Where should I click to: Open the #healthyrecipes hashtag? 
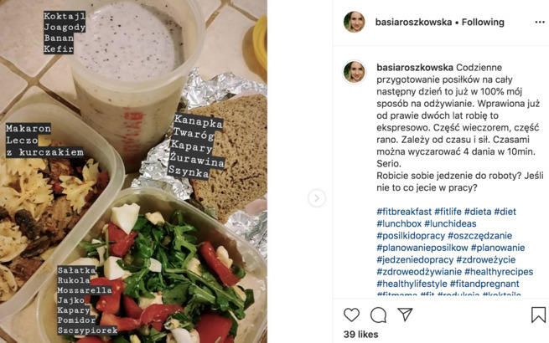pos(499,272)
